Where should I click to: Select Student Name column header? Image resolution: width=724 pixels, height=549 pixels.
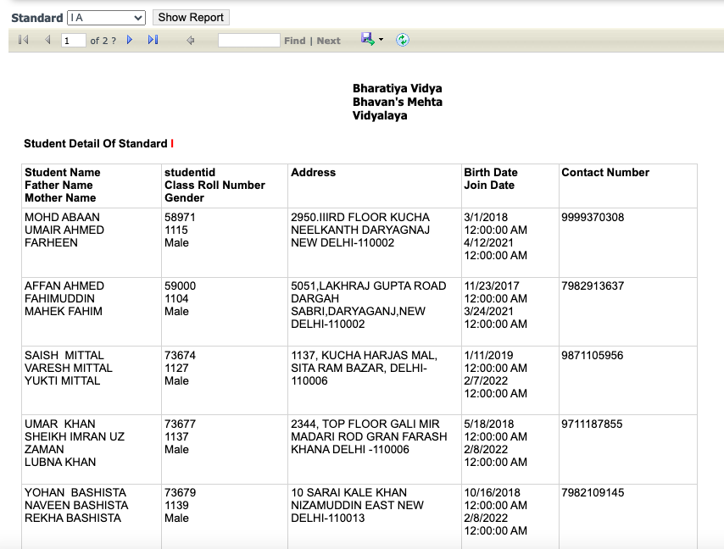[x=63, y=173]
